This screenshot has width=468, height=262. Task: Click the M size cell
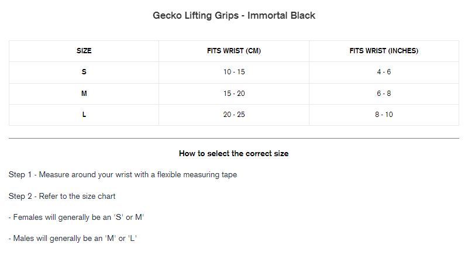84,94
